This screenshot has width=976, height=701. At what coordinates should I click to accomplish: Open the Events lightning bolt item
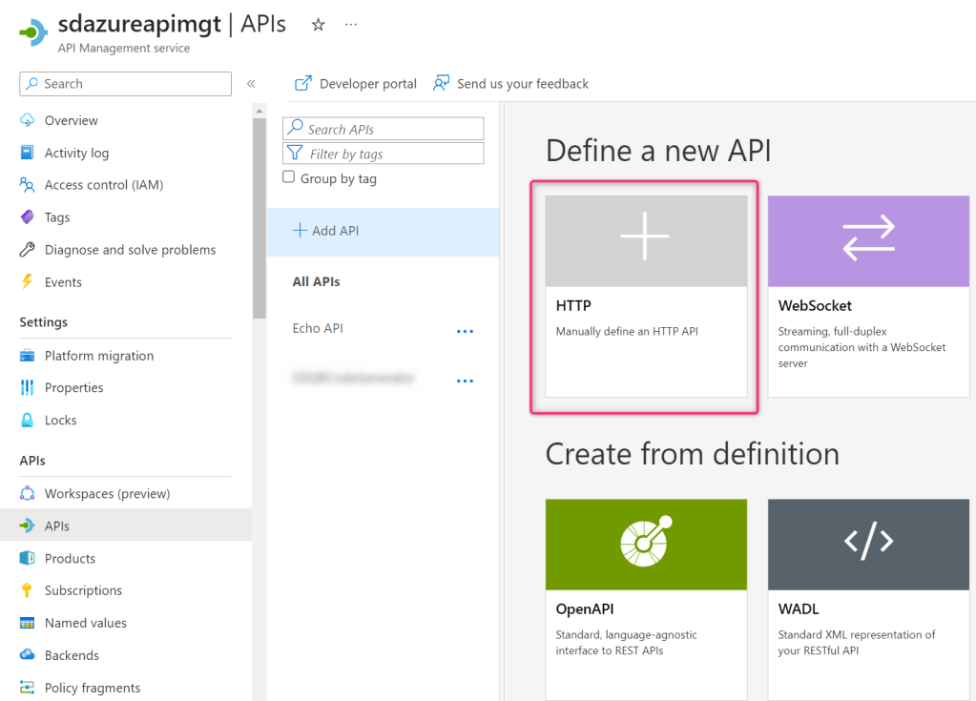(63, 282)
